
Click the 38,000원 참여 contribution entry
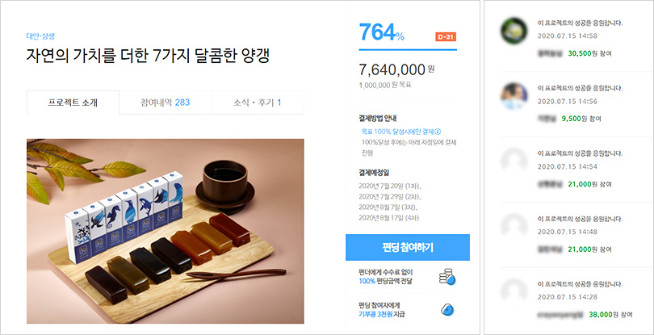pyautogui.click(x=610, y=314)
